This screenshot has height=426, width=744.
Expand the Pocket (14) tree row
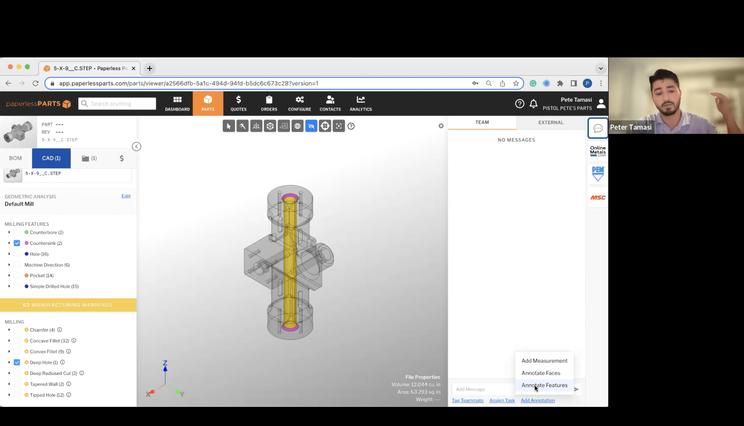click(9, 275)
